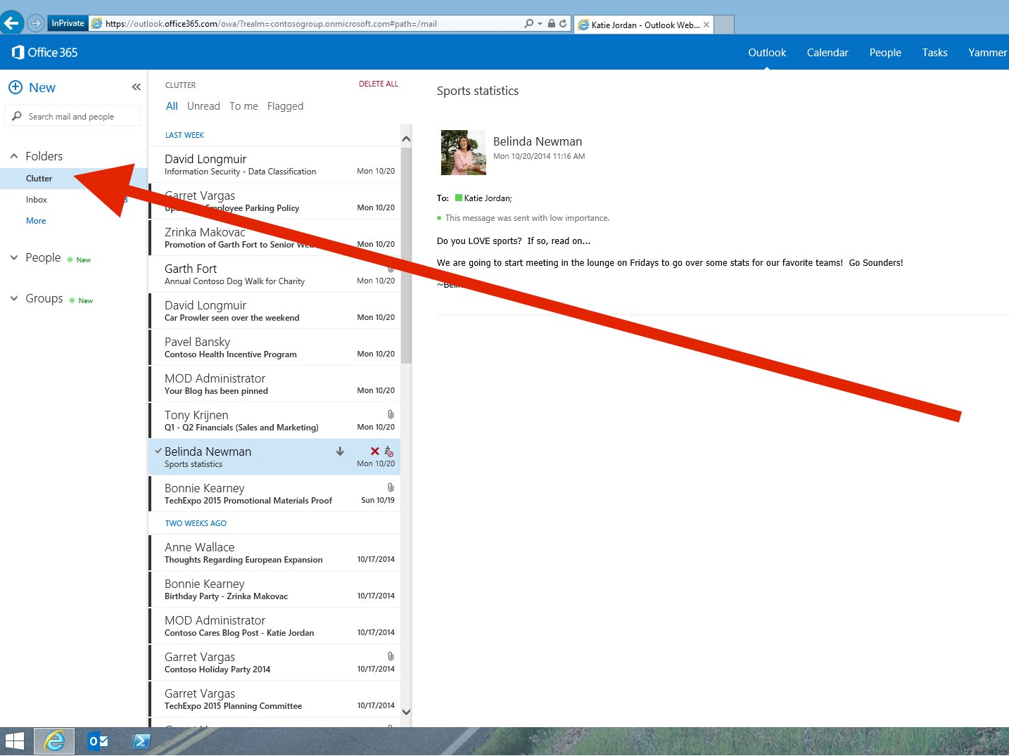Click Belinda Newman's profile photo
This screenshot has height=756, width=1009.
(x=464, y=153)
